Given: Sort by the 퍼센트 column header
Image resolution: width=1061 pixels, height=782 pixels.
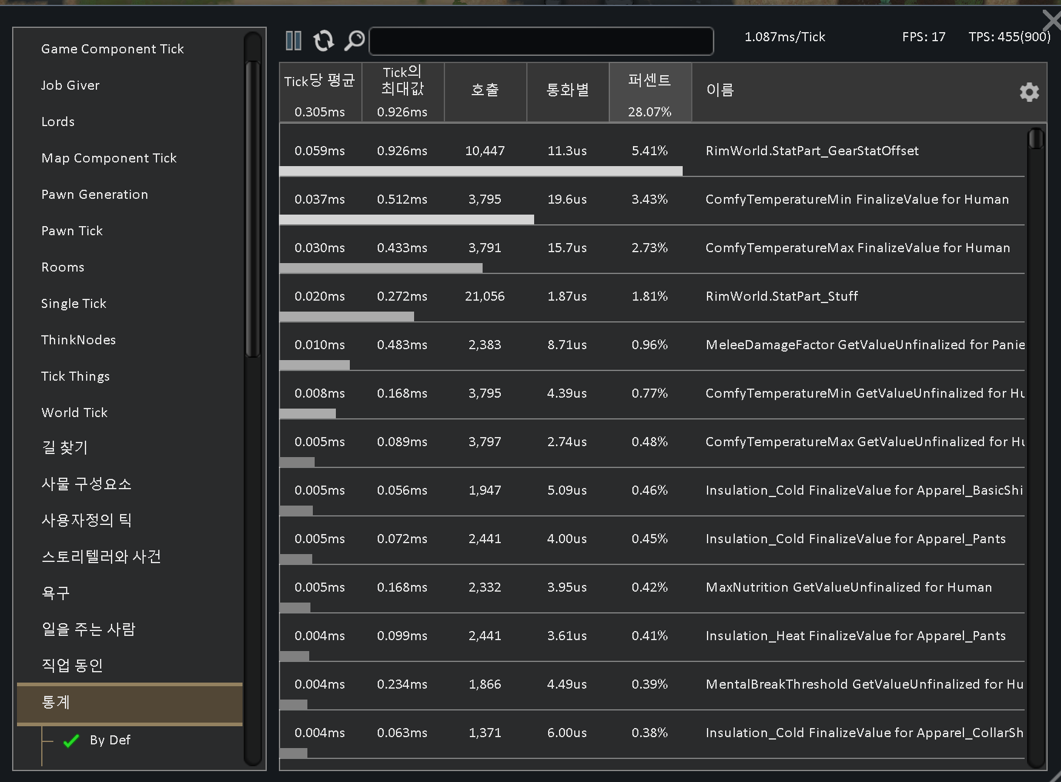Looking at the screenshot, I should 650,92.
